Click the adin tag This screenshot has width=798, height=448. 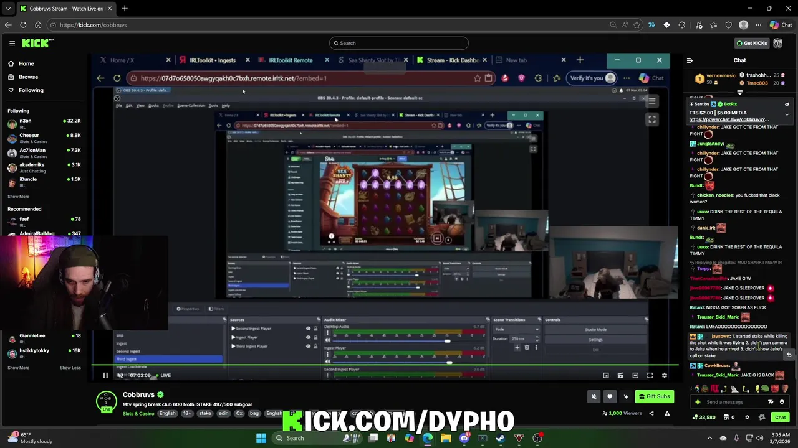(x=223, y=413)
